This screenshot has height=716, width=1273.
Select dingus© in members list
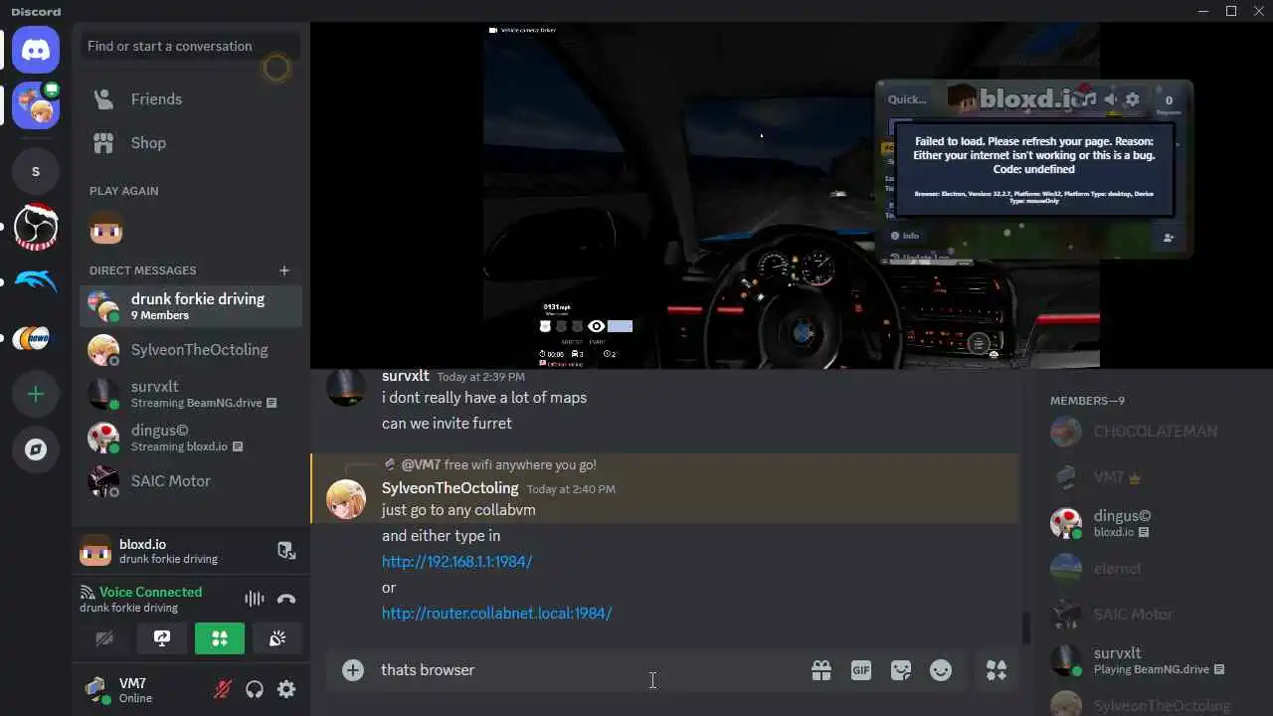click(1154, 523)
